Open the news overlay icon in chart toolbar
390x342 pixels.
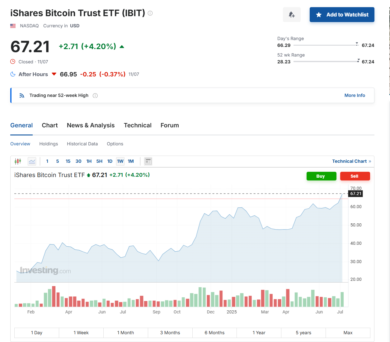pyautogui.click(x=148, y=161)
